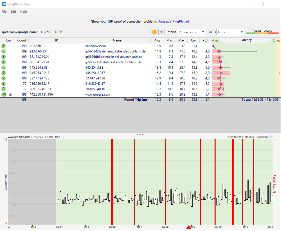The image size is (281, 231).
Task: Click the Hop column header
Action: tap(8, 40)
